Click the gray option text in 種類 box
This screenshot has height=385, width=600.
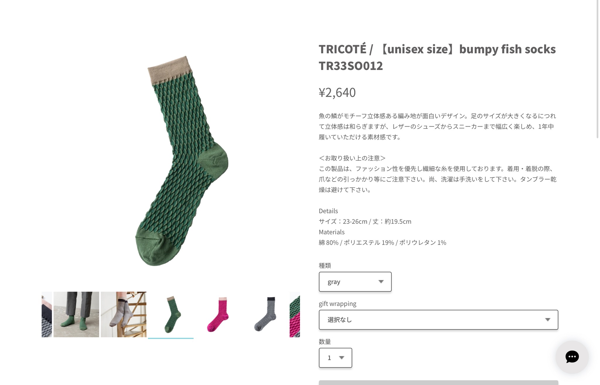click(x=334, y=282)
